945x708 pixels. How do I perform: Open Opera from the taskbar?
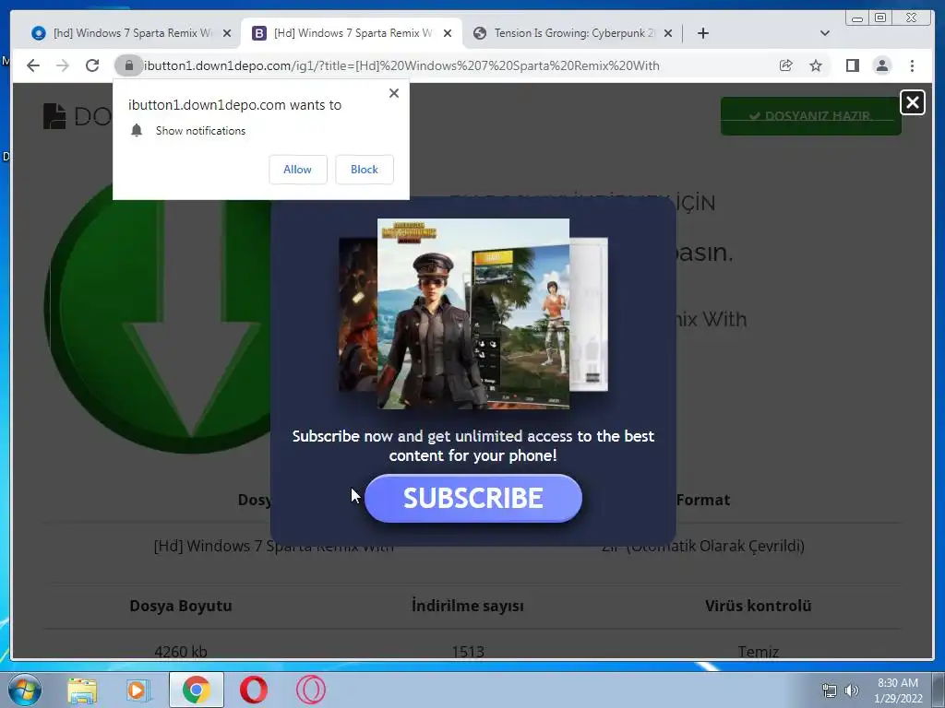click(x=254, y=690)
